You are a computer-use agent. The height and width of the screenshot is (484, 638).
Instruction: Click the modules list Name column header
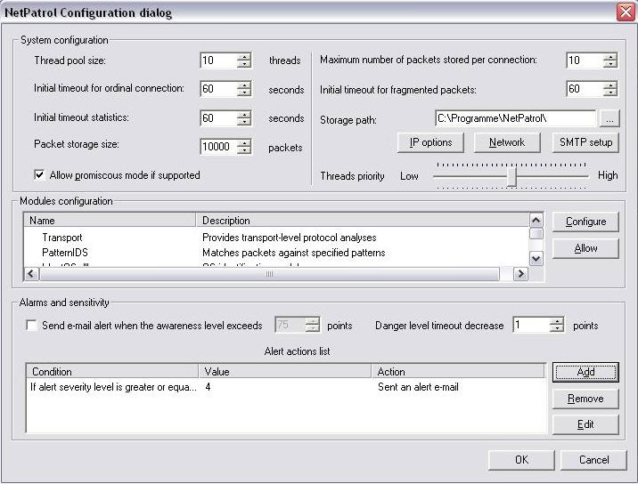tap(110, 221)
